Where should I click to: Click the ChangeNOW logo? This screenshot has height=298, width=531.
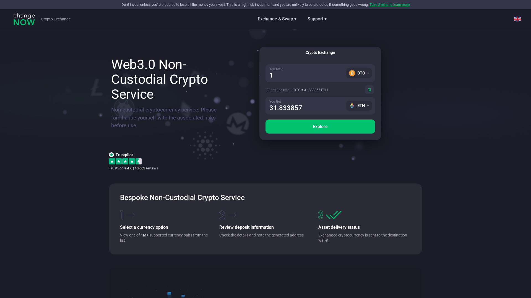tap(24, 19)
